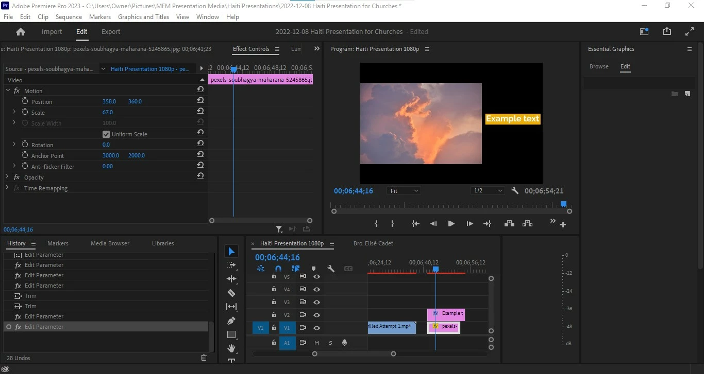This screenshot has height=374, width=704.
Task: Select the Ripple Edit tool
Action: [x=231, y=279]
